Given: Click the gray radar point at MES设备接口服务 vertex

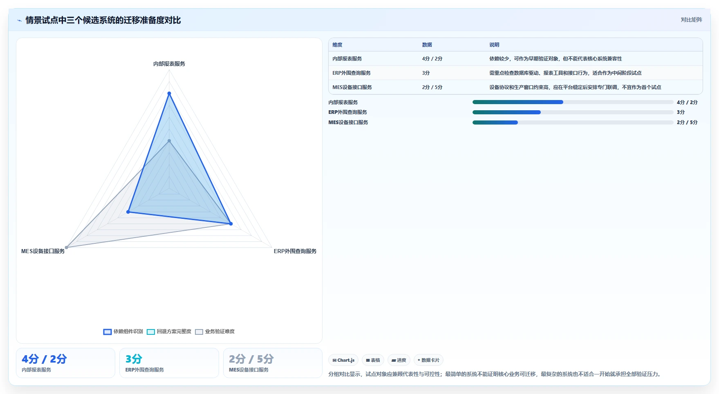Looking at the screenshot, I should point(67,247).
